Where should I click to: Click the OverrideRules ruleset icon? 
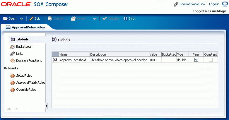[x=13, y=90]
